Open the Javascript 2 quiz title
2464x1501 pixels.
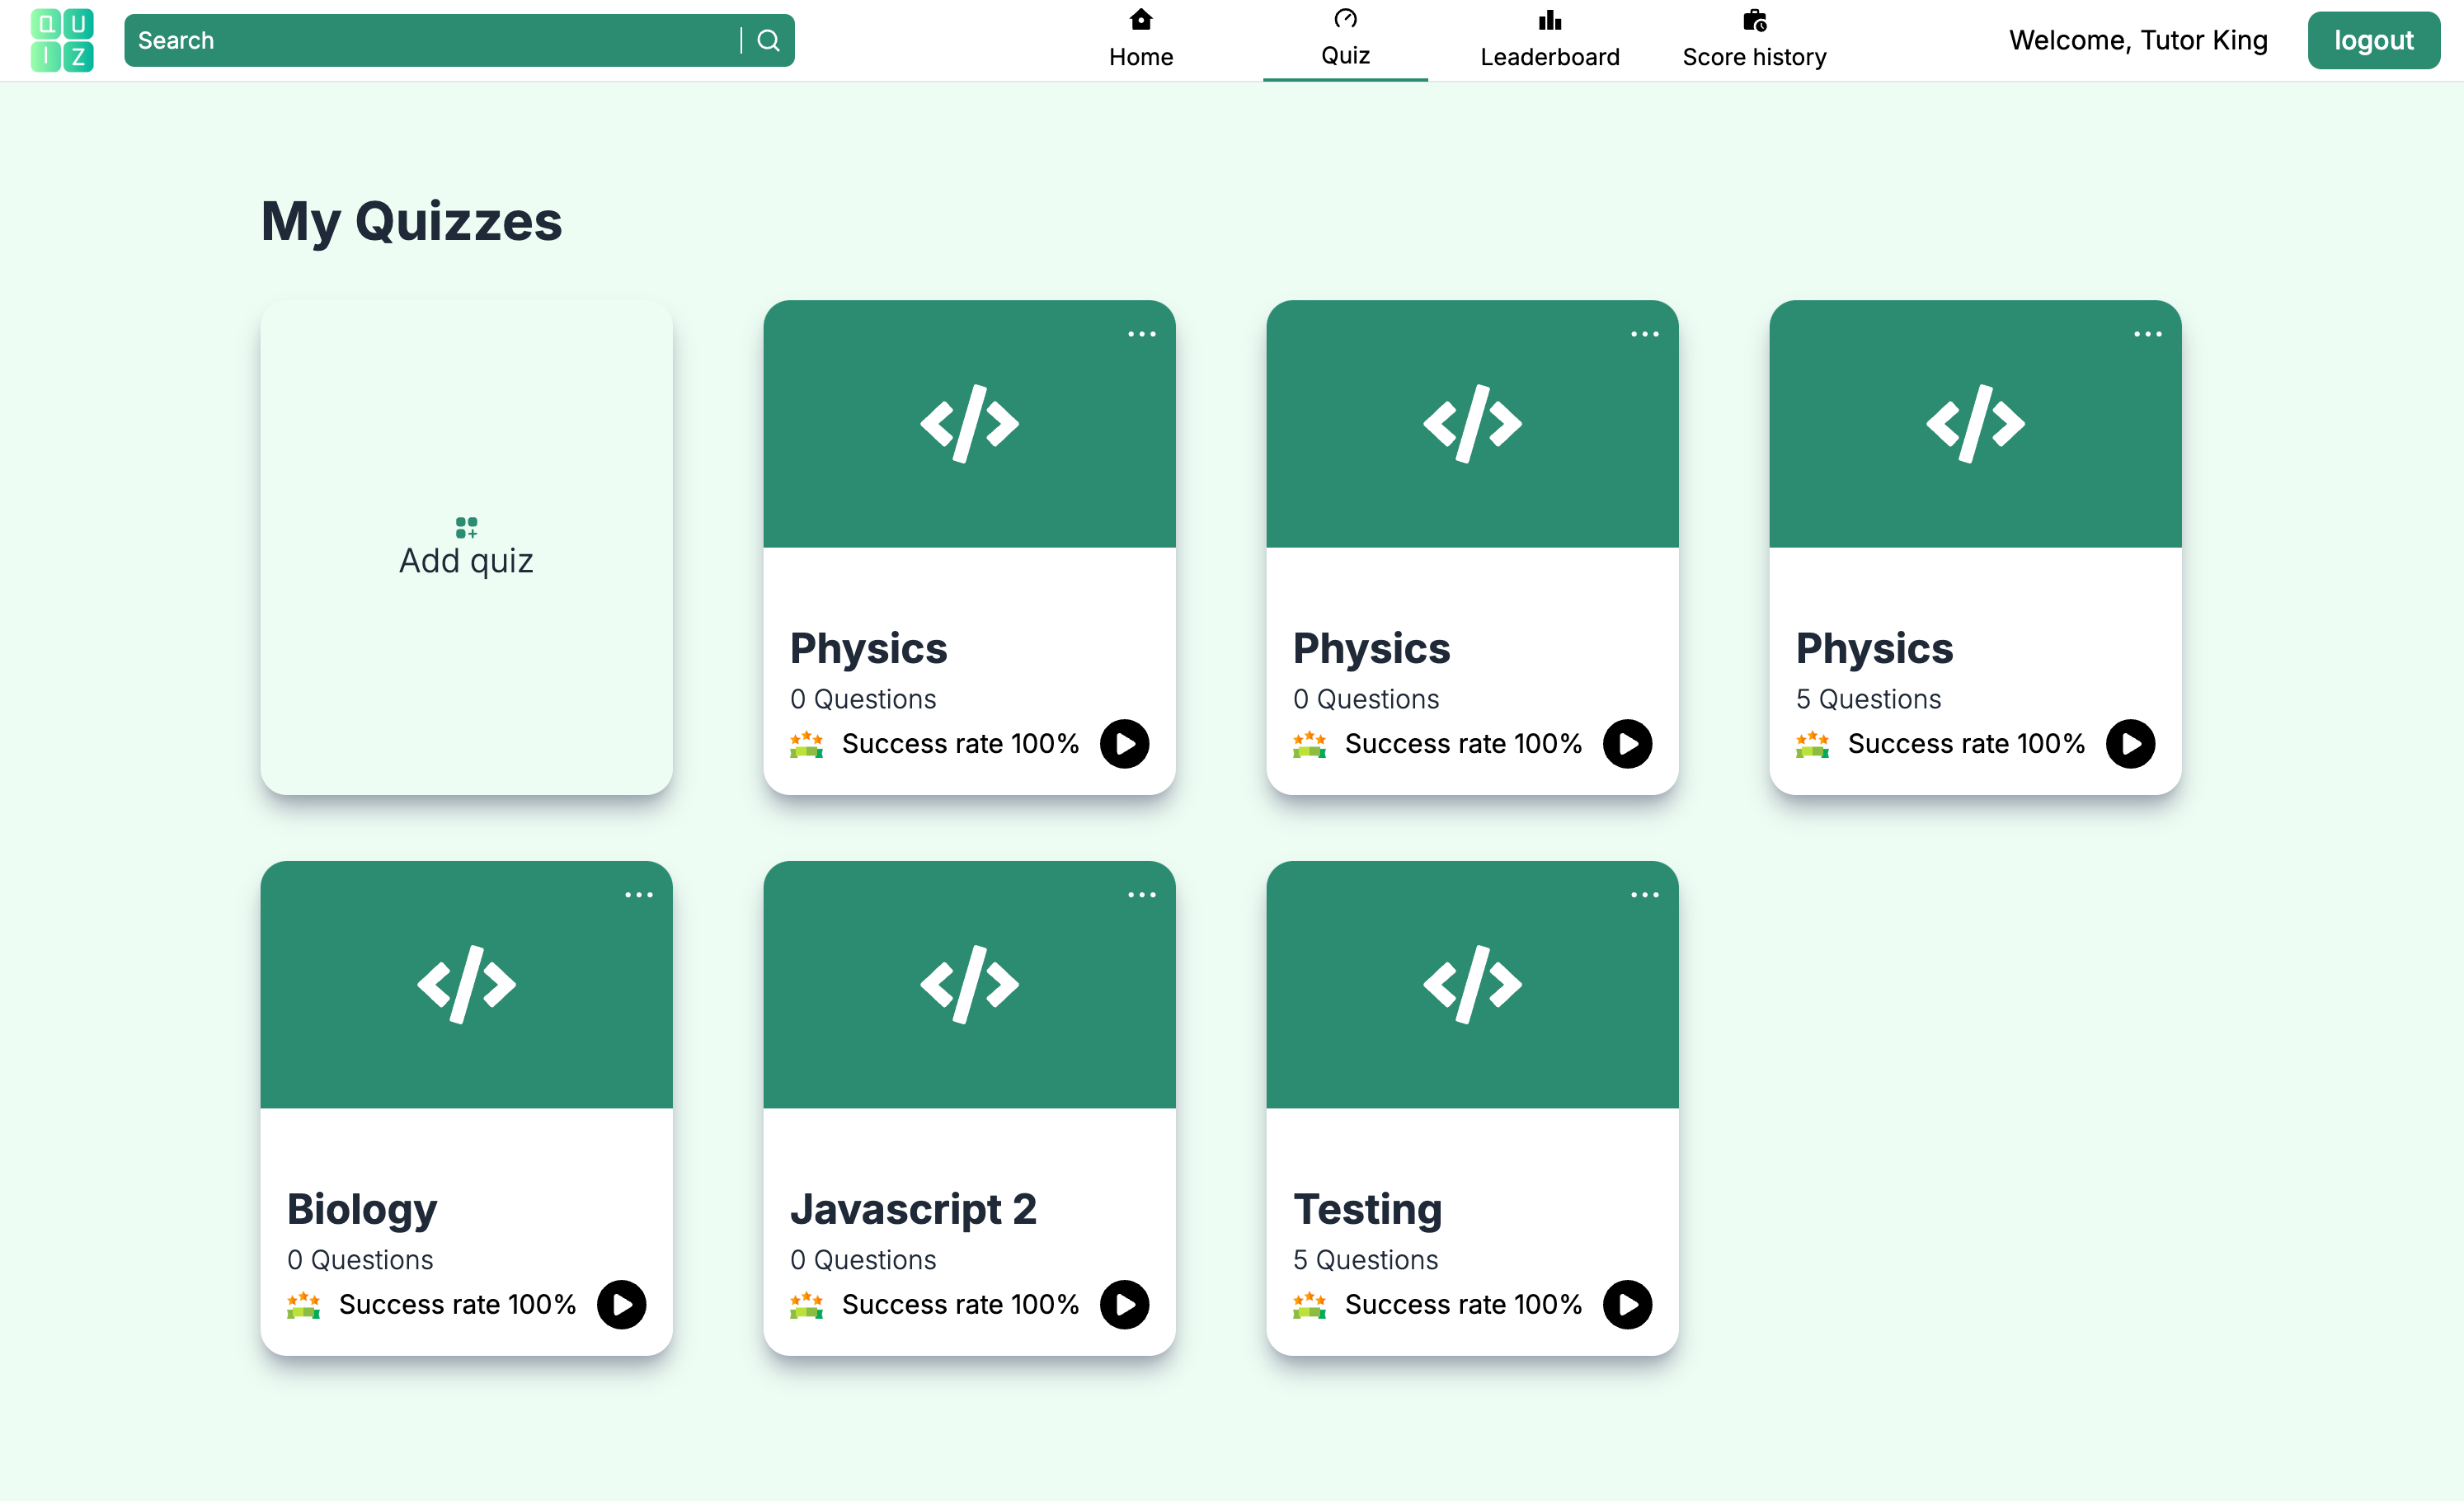(912, 1209)
